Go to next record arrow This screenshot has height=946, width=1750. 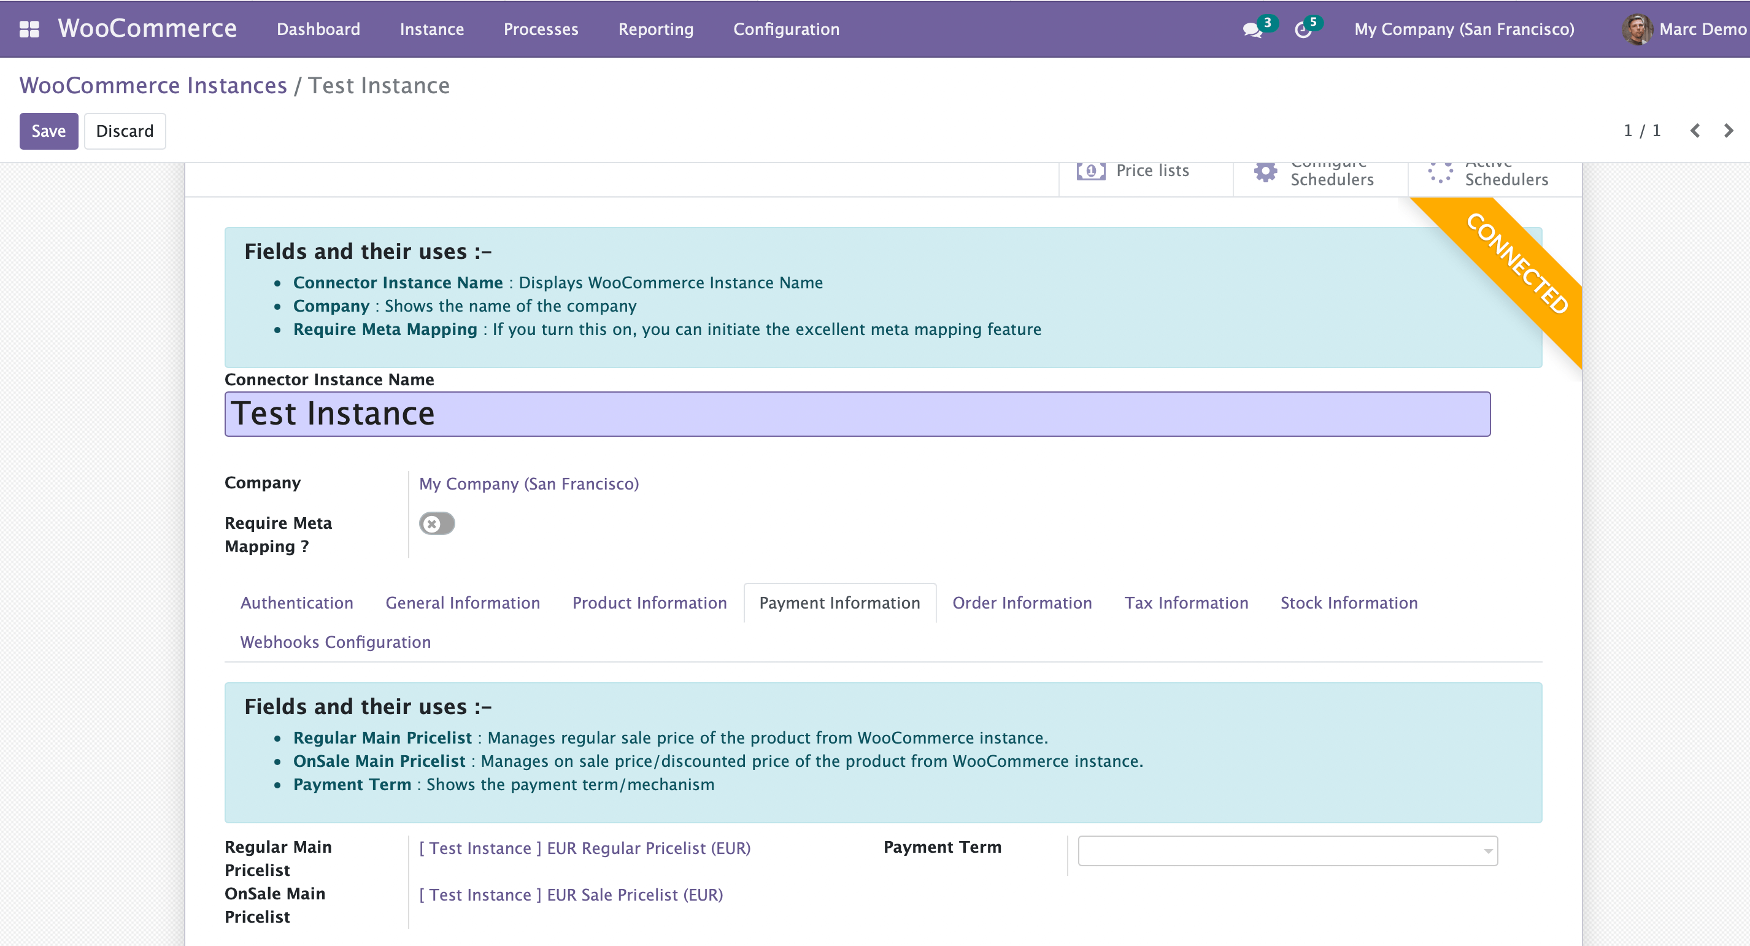click(1729, 131)
